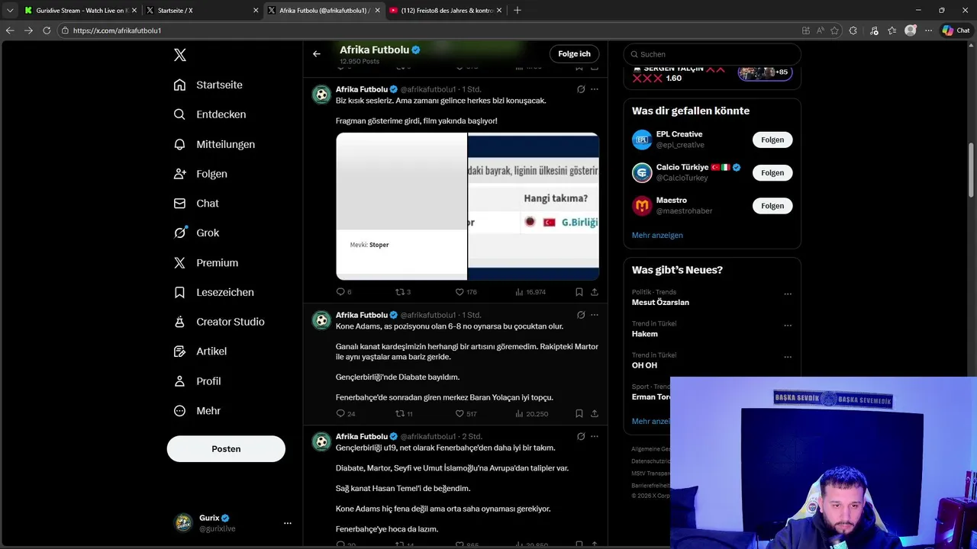Repost the post with 3 reposts
Screen dimensions: 977x549
pyautogui.click(x=403, y=292)
